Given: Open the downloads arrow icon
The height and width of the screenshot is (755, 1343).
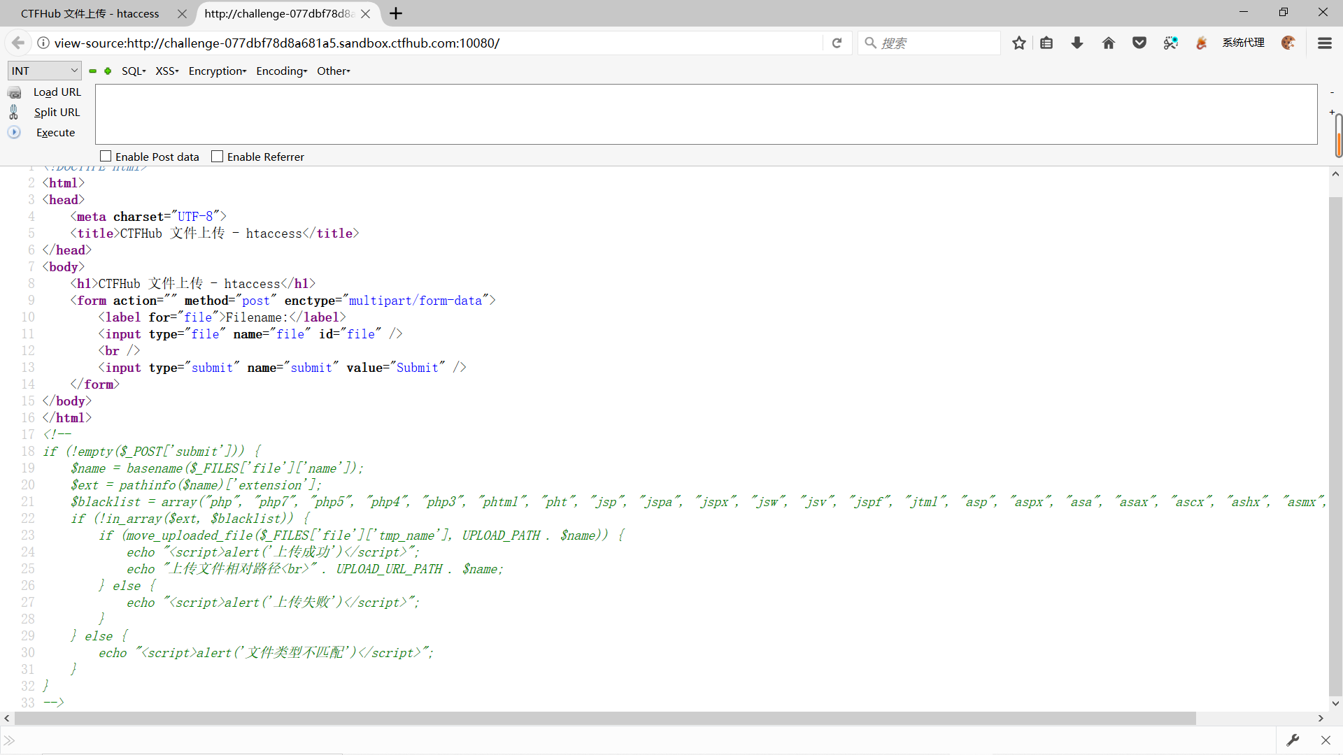Looking at the screenshot, I should pyautogui.click(x=1077, y=43).
